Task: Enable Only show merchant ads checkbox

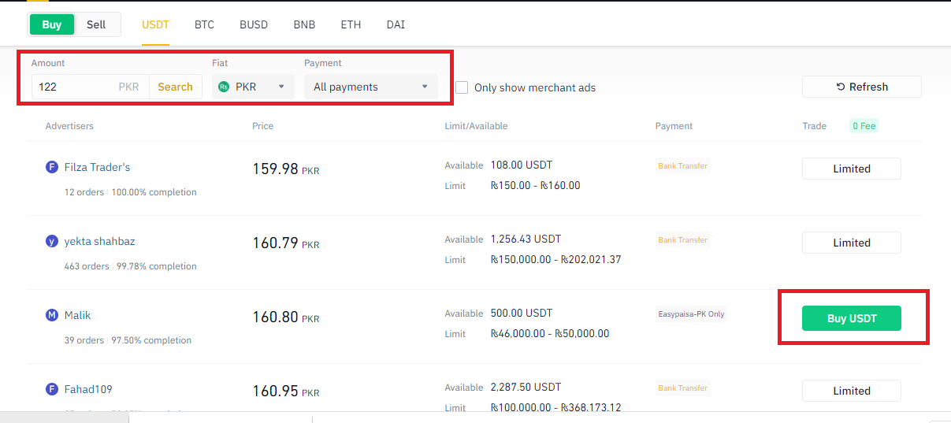Action: [x=462, y=87]
